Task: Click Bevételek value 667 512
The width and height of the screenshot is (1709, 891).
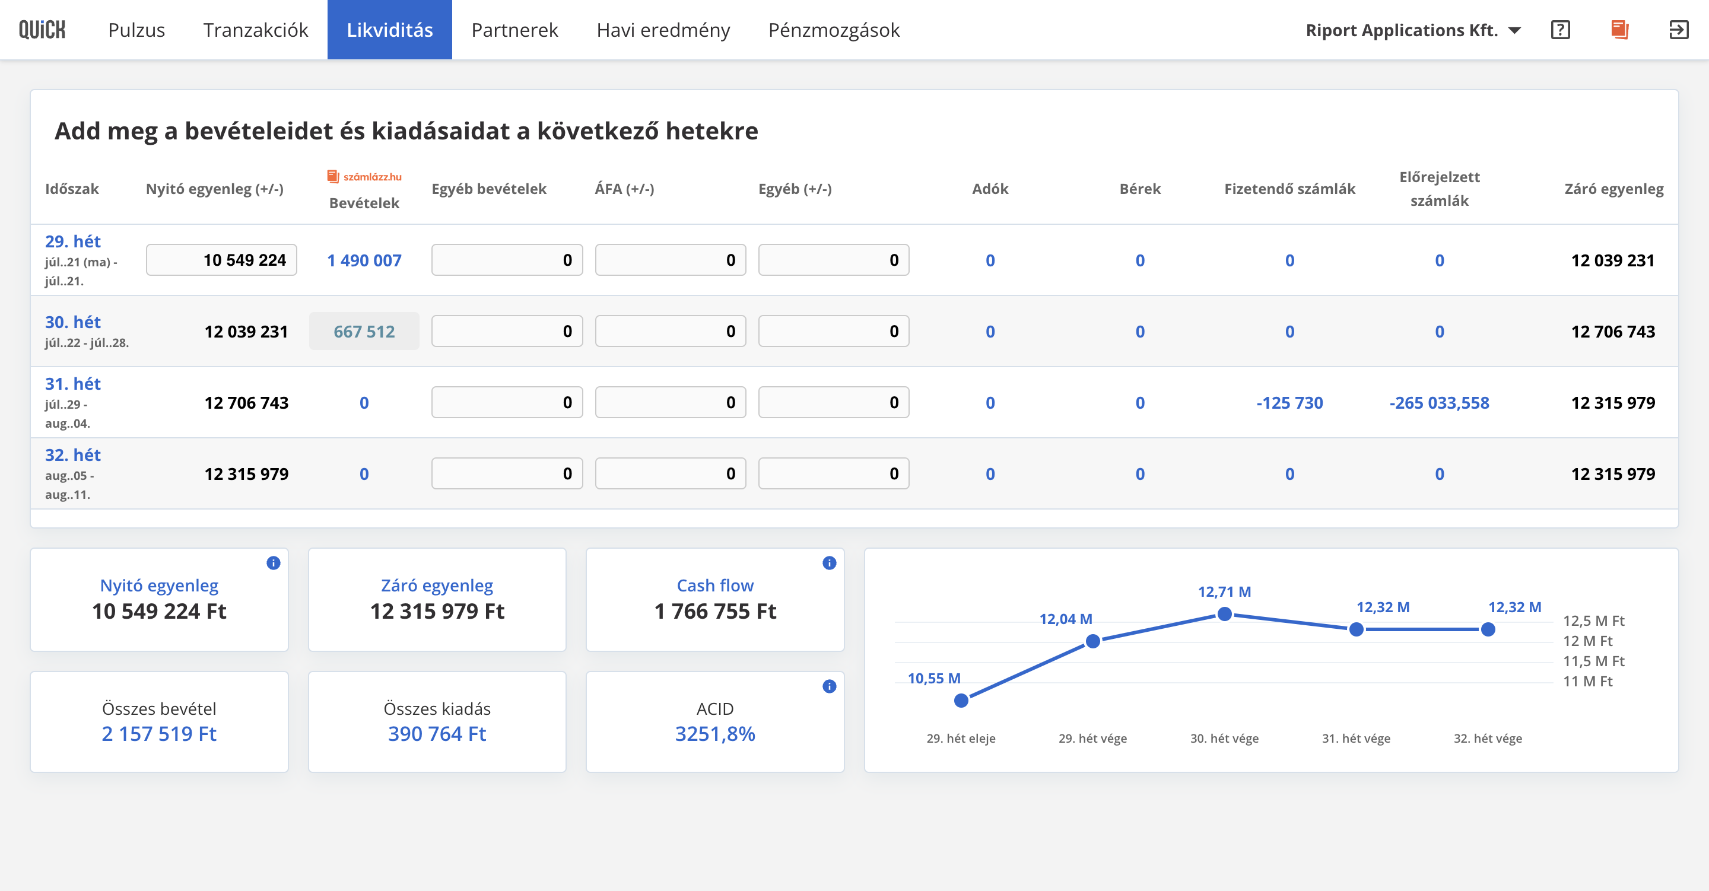Action: click(364, 331)
